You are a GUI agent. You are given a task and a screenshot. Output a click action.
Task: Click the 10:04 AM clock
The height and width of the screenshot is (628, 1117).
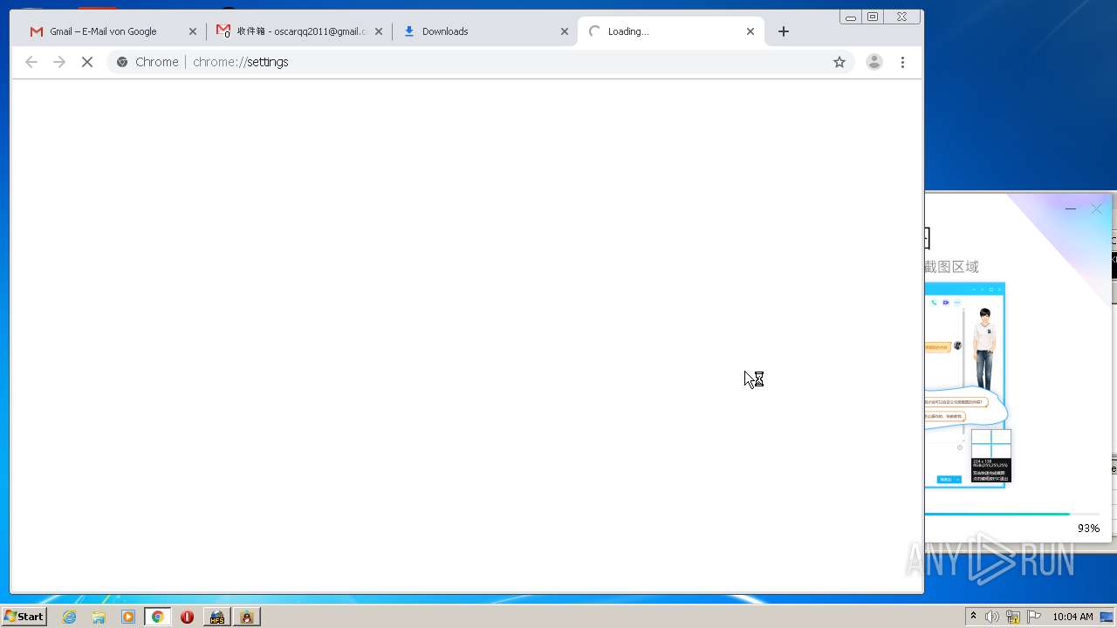click(x=1072, y=617)
